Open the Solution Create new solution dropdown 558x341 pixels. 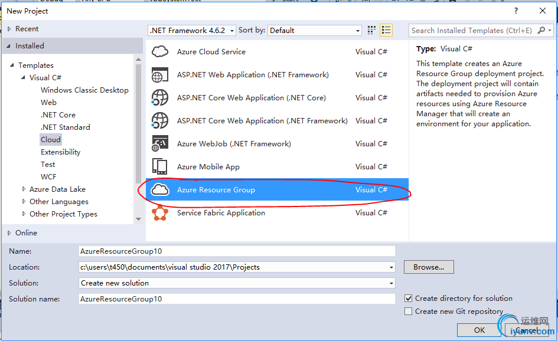click(391, 283)
